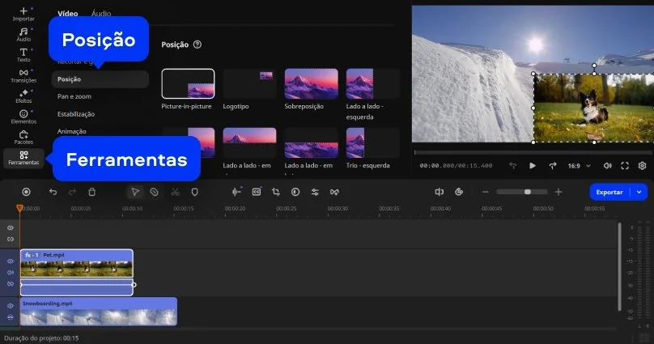
Task: Open preview settings gear icon
Action: (643, 166)
